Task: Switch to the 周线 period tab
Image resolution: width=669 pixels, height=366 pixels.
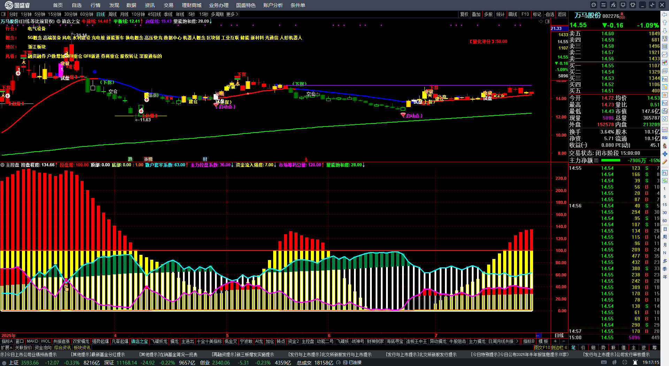Action: pyautogui.click(x=113, y=14)
